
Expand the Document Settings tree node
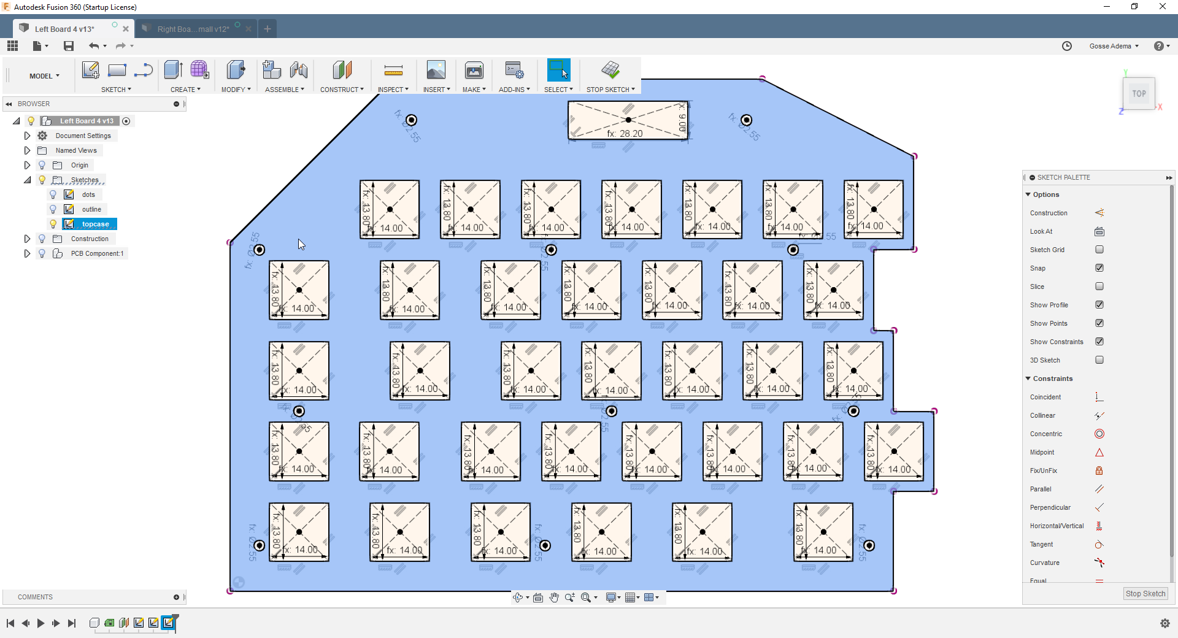pos(27,136)
